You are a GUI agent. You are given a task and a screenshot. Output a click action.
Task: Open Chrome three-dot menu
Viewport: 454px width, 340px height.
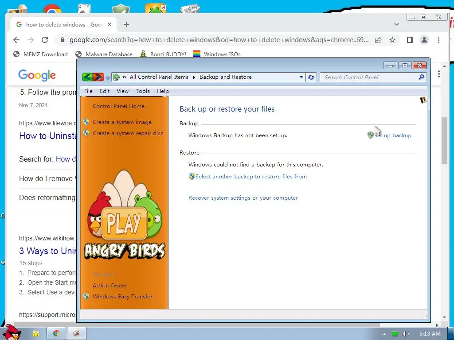pos(438,40)
